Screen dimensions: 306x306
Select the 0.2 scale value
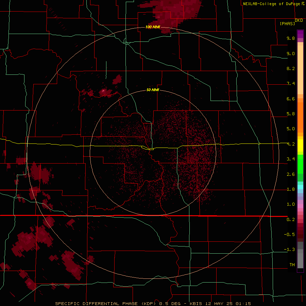tap(291, 220)
